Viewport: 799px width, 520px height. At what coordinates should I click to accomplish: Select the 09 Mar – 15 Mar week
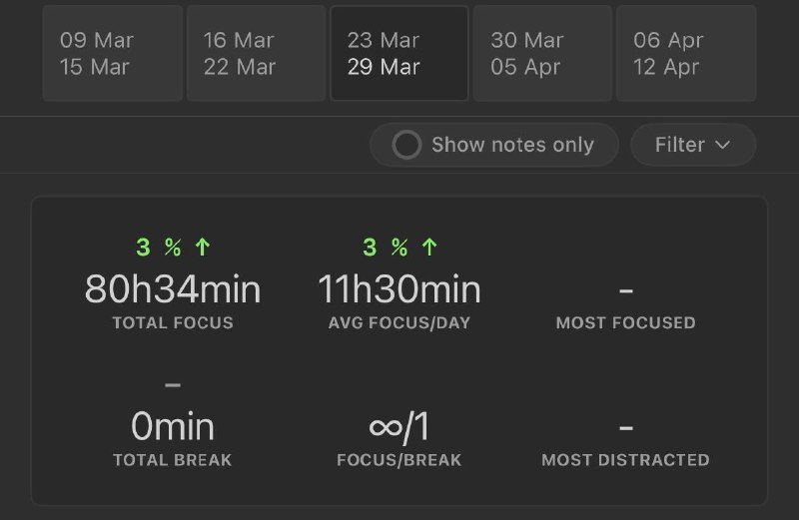[x=112, y=54]
